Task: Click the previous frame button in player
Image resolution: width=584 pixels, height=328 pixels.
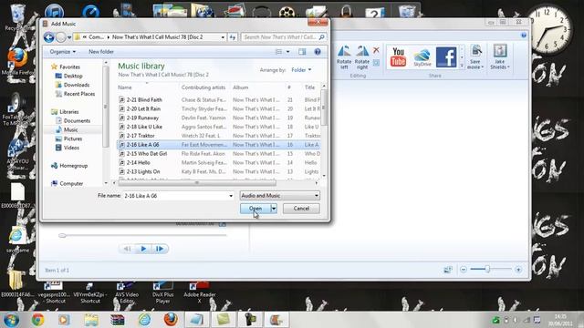Action: point(127,249)
